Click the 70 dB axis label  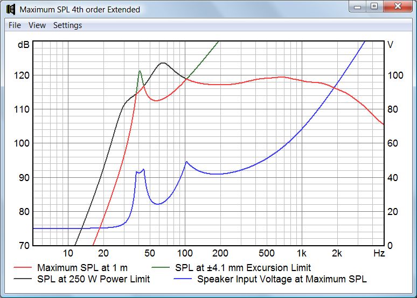point(24,246)
